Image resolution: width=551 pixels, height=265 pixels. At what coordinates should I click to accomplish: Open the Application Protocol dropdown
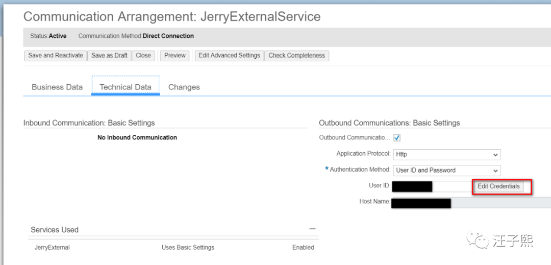[x=446, y=155]
